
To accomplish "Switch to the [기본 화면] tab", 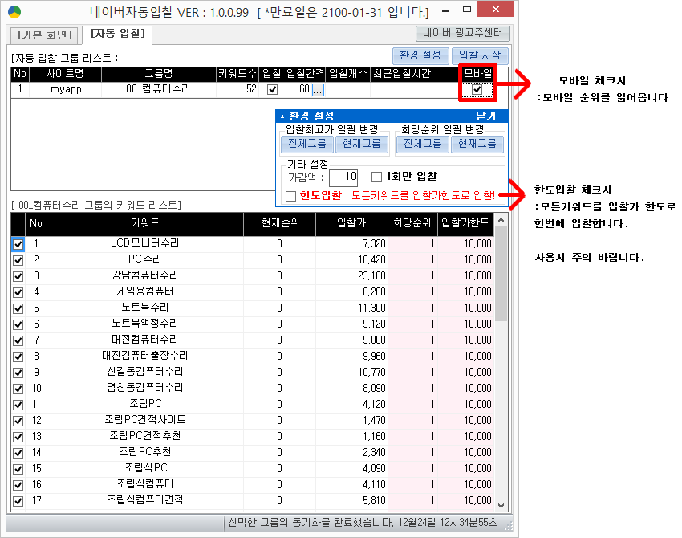I will (45, 35).
